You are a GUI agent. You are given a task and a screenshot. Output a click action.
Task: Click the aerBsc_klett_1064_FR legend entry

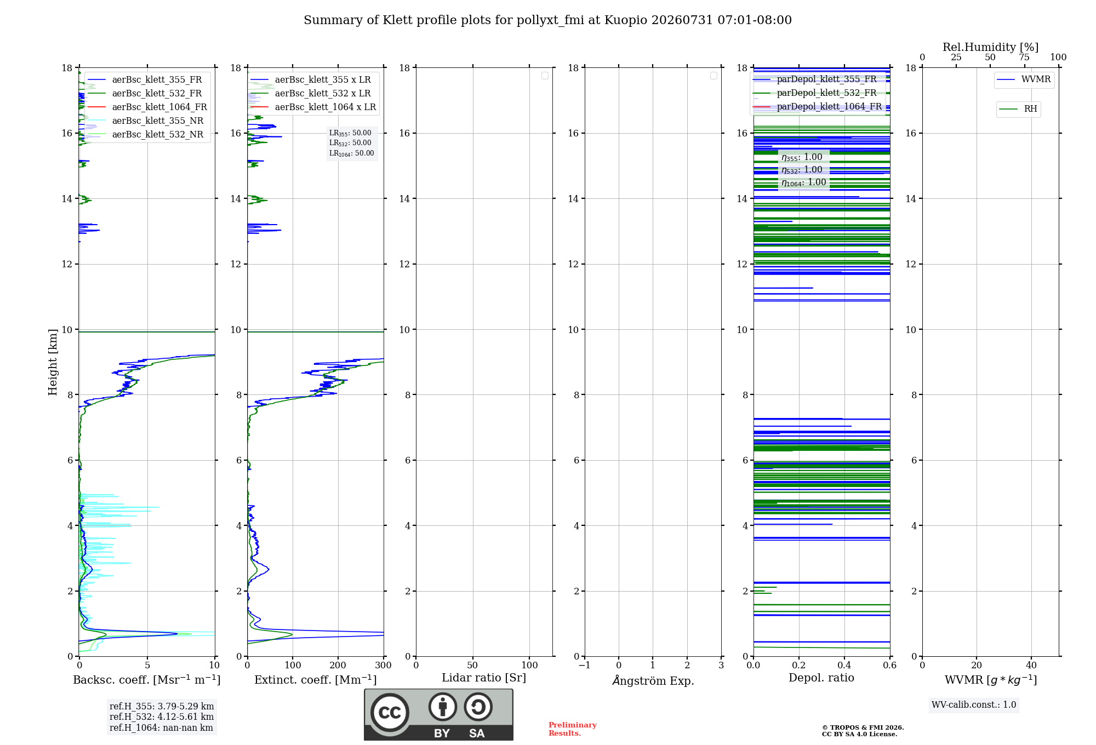coord(147,107)
